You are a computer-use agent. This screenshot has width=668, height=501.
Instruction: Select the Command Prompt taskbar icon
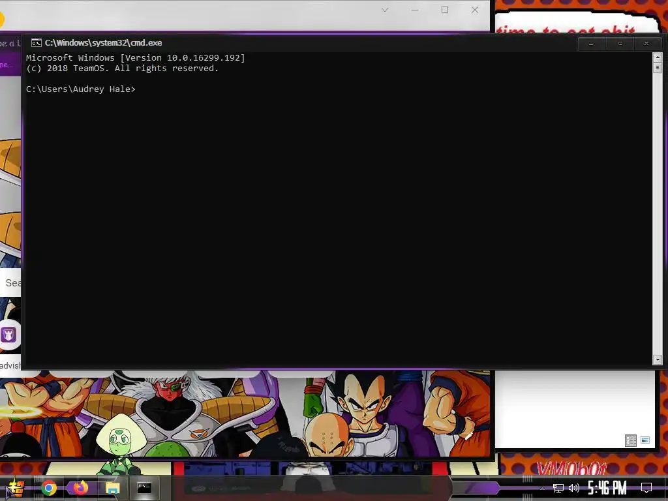click(144, 488)
